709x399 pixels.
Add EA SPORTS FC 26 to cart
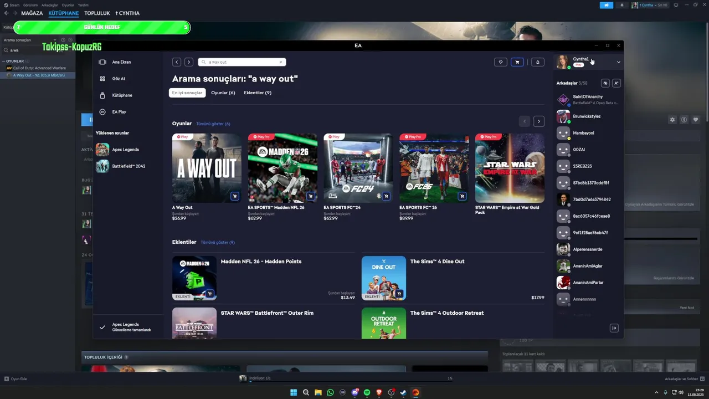tap(462, 196)
